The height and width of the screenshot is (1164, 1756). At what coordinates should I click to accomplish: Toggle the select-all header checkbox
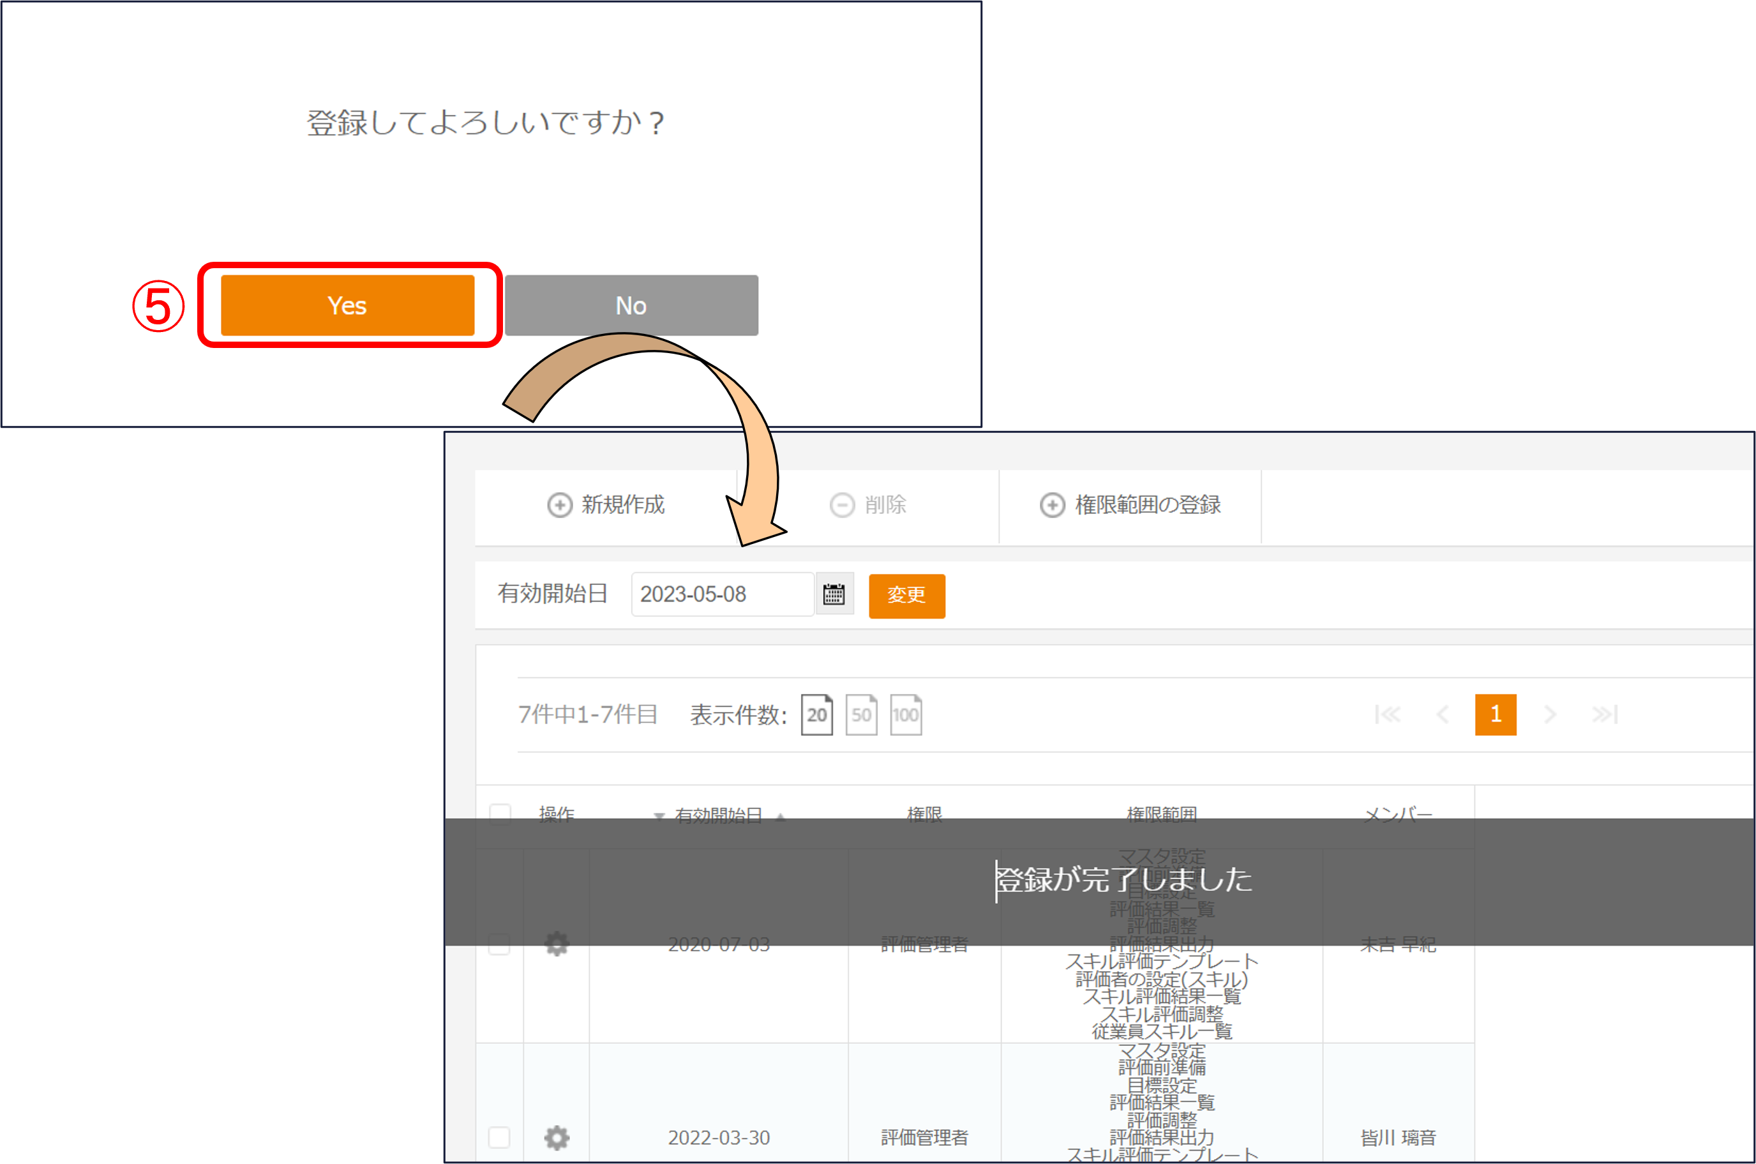(x=500, y=813)
